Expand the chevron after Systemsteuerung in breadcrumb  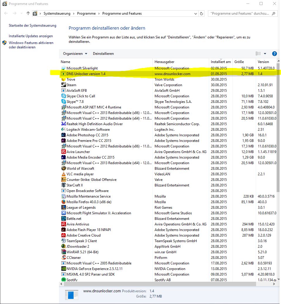pyautogui.click(x=74, y=13)
